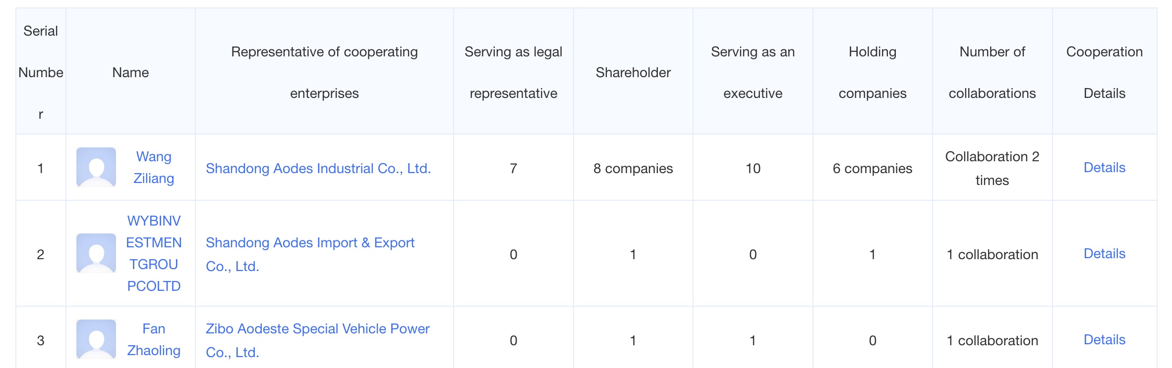Open Wang Ziliang's profile link
This screenshot has width=1172, height=368.
click(154, 167)
